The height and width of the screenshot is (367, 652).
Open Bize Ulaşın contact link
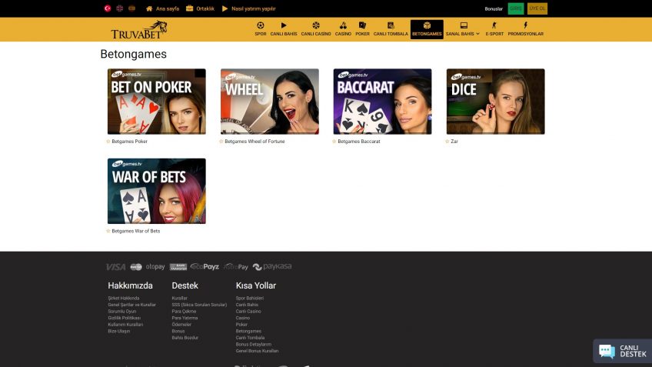click(x=119, y=332)
